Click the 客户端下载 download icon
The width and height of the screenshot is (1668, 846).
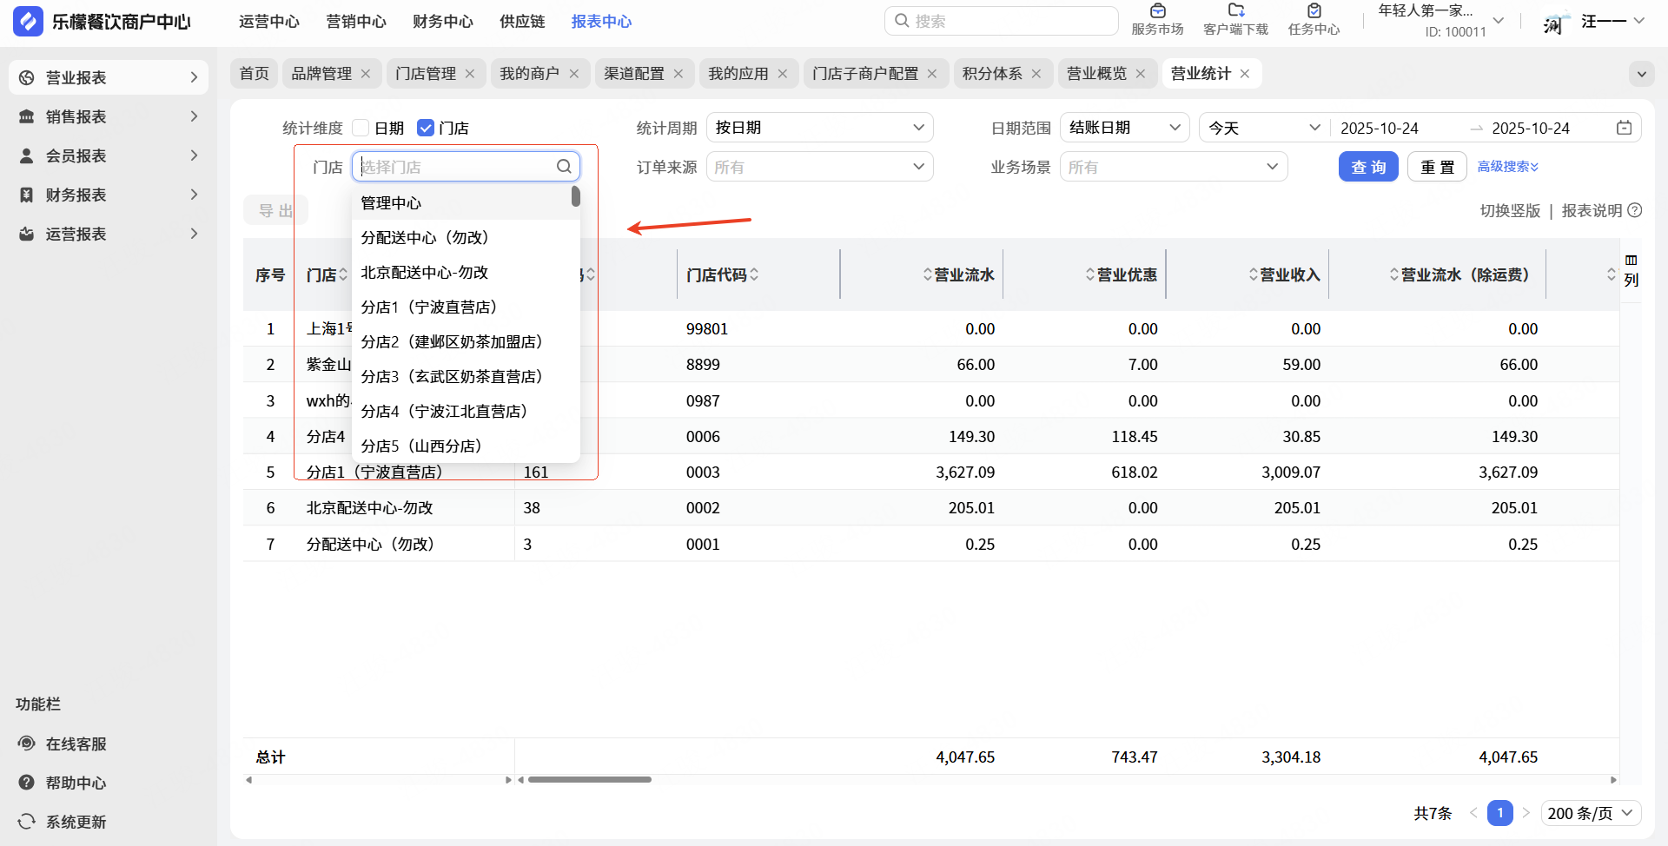[x=1235, y=12]
